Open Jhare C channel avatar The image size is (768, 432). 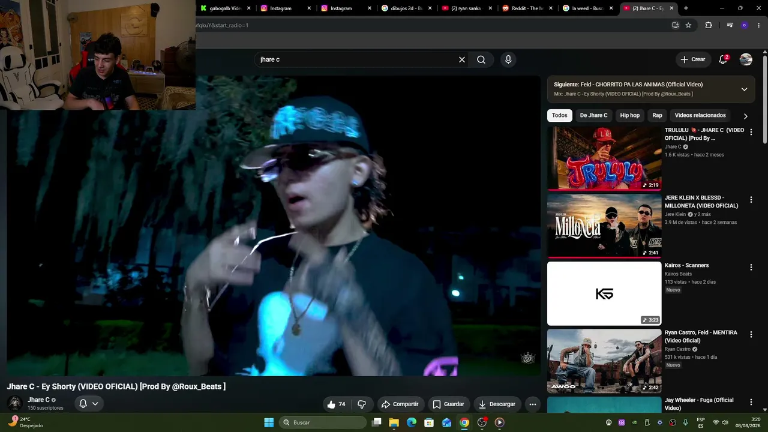pyautogui.click(x=15, y=403)
